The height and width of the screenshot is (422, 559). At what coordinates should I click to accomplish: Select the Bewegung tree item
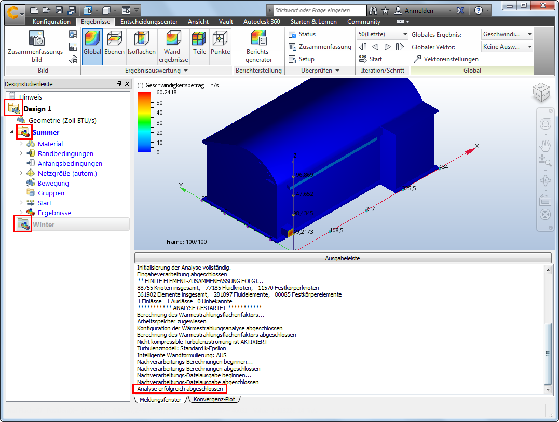coord(53,183)
